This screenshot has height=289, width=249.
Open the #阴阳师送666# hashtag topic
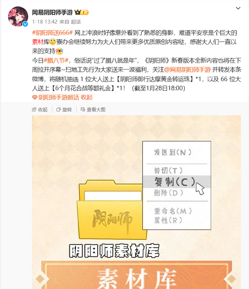(x=53, y=33)
